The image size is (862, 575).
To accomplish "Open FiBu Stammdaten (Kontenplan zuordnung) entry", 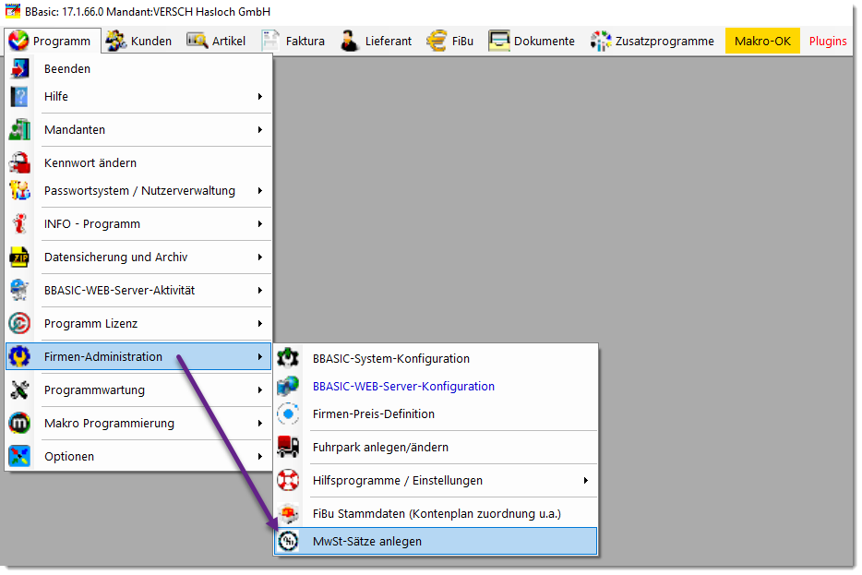I will (x=436, y=513).
